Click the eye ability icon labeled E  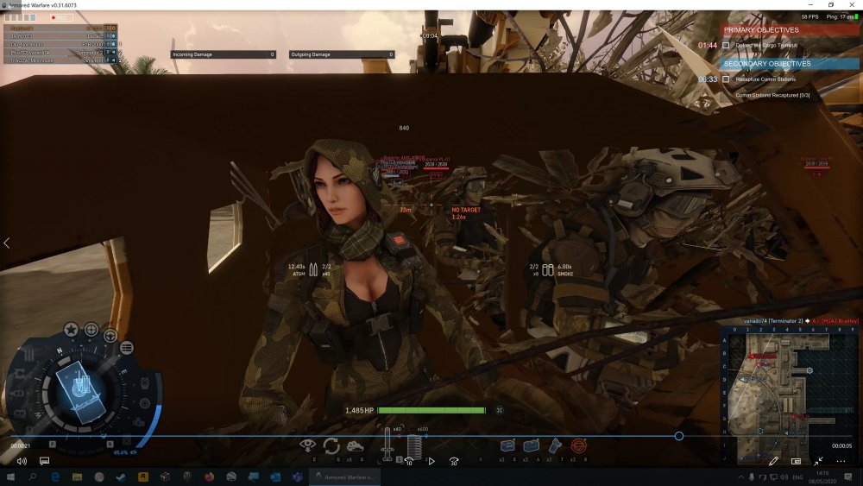308,445
